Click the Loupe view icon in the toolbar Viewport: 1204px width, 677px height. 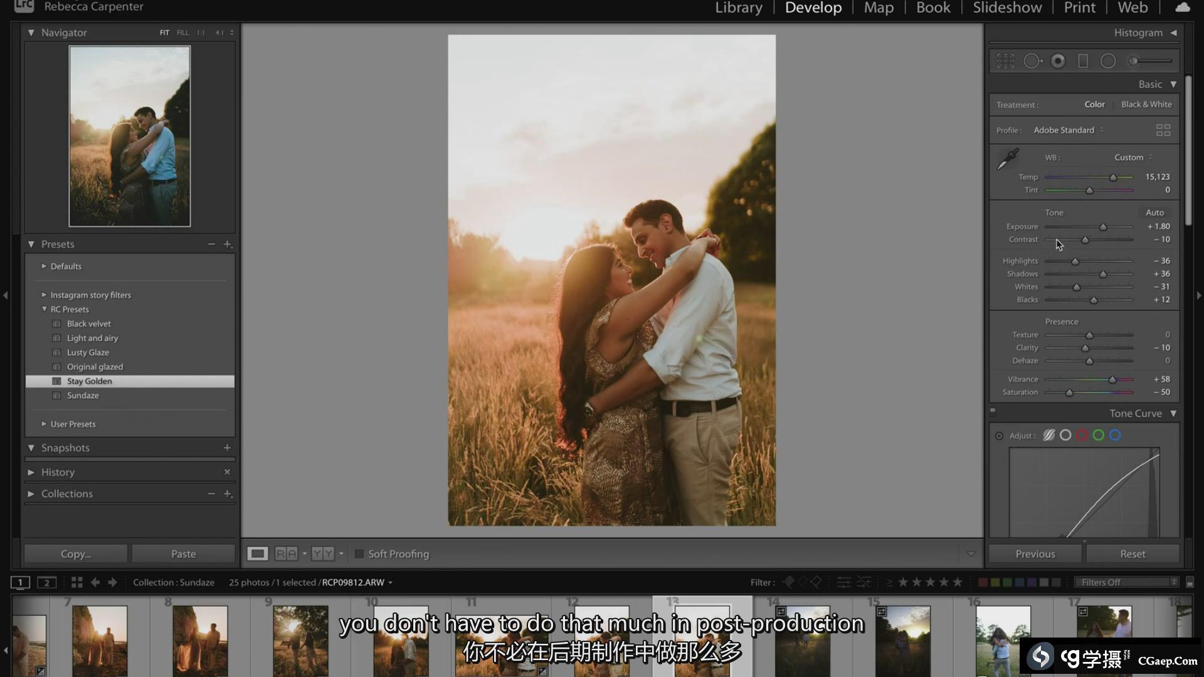[257, 554]
